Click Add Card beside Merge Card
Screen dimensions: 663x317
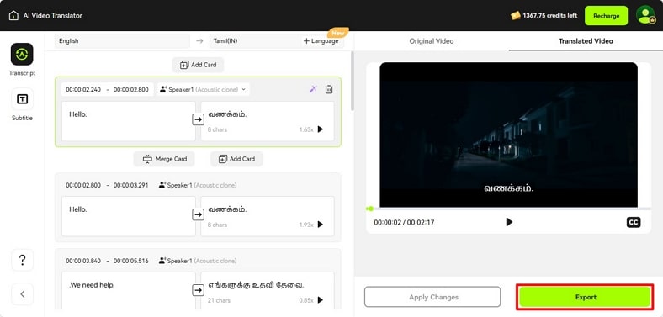pos(236,159)
